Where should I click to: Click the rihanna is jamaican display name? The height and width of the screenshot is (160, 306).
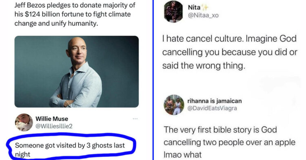click(215, 101)
